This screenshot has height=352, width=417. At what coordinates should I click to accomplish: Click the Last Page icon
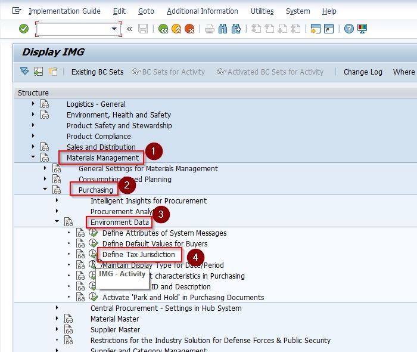295,29
